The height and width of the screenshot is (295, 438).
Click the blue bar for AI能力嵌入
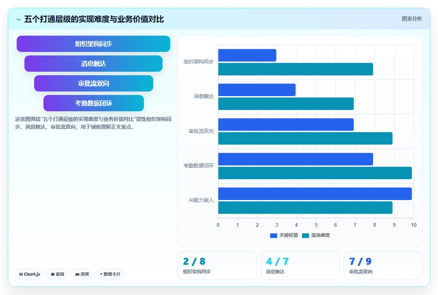pyautogui.click(x=315, y=194)
